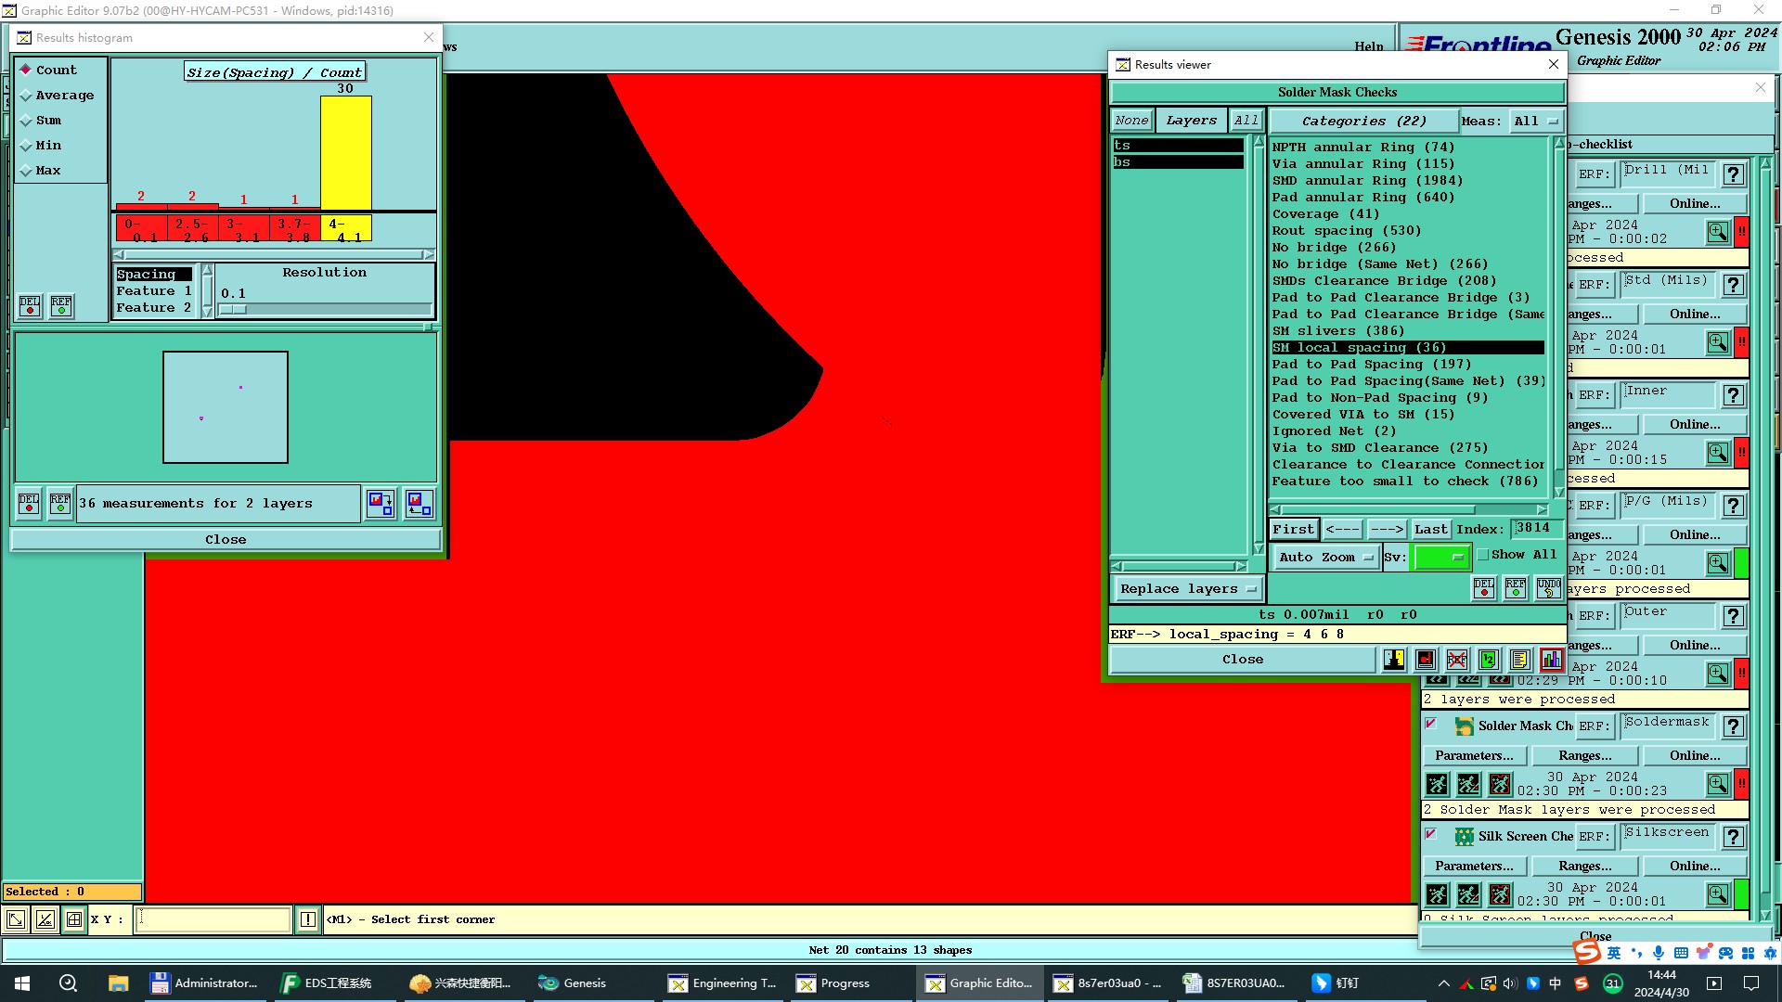Open the Auto Zoom dropdown
The image size is (1782, 1002).
point(1324,558)
